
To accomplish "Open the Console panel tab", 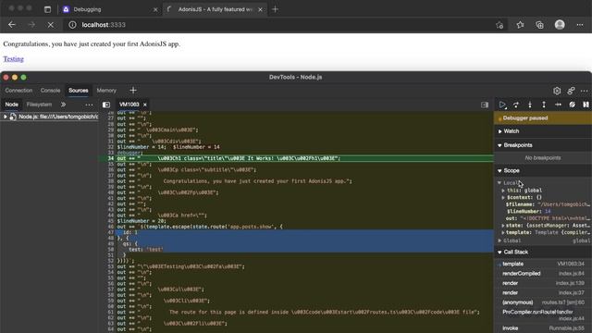I will (x=50, y=91).
